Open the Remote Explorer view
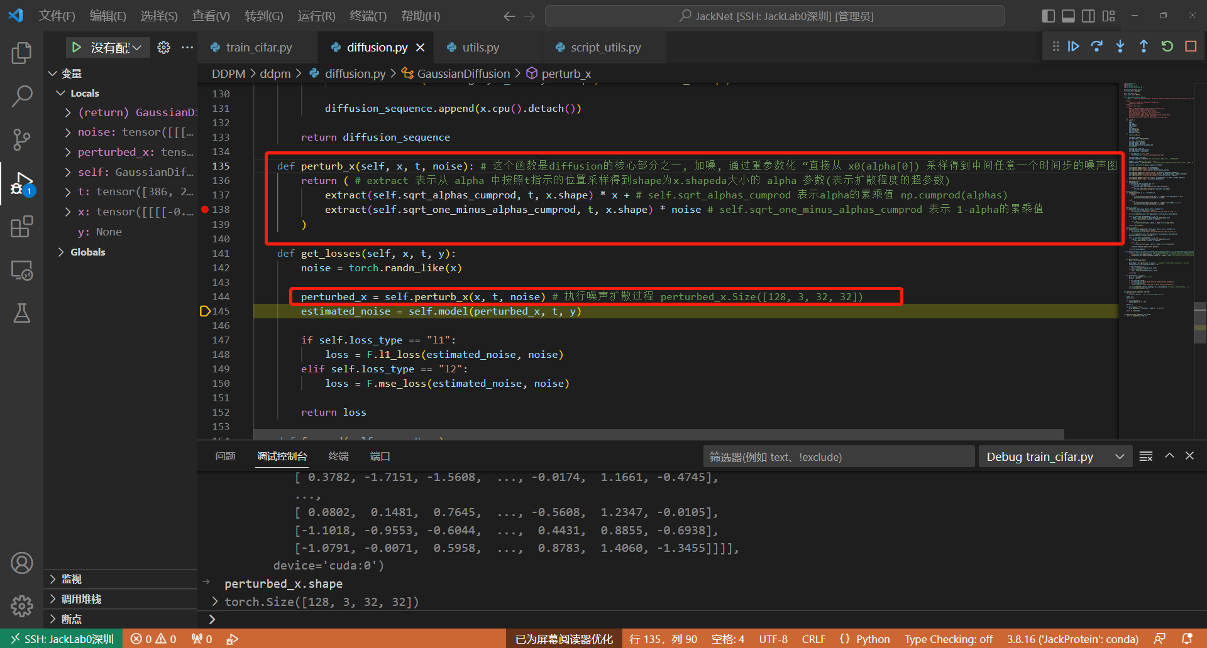 coord(21,270)
